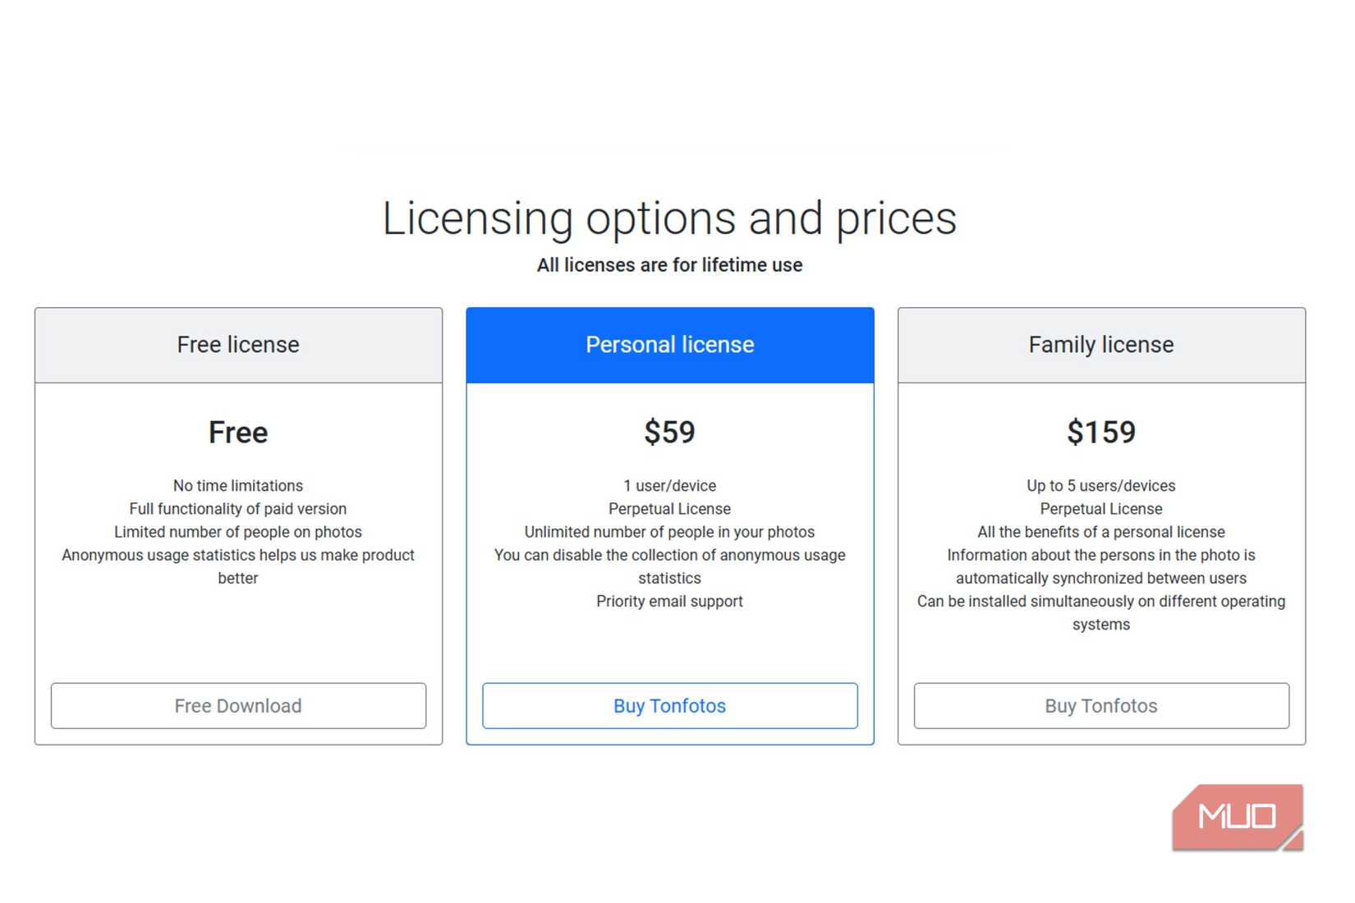Image resolution: width=1355 pixels, height=903 pixels.
Task: Click the Licensing options and prices heading
Action: tap(669, 218)
